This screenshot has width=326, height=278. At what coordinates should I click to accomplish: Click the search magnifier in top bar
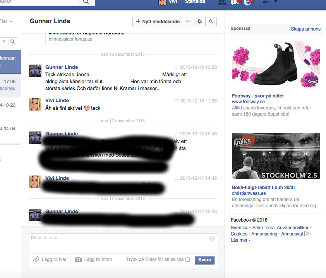coord(86,2)
